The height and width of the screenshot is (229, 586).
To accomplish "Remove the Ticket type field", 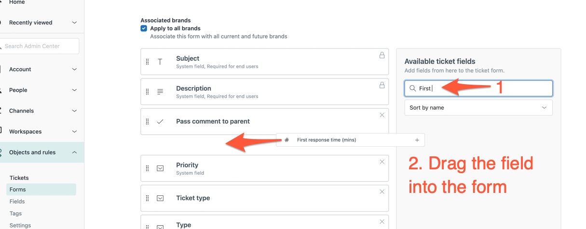I will pyautogui.click(x=382, y=191).
